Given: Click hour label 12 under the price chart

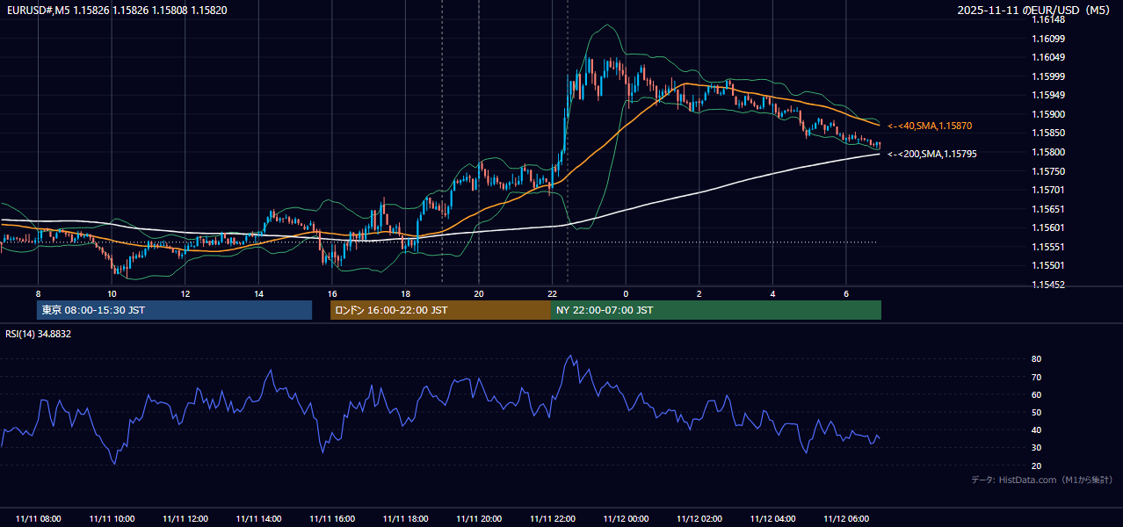Looking at the screenshot, I should [185, 293].
